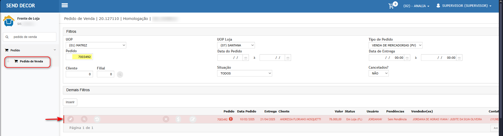Toggle the hamburger sidebar menu

pyautogui.click(x=64, y=5)
